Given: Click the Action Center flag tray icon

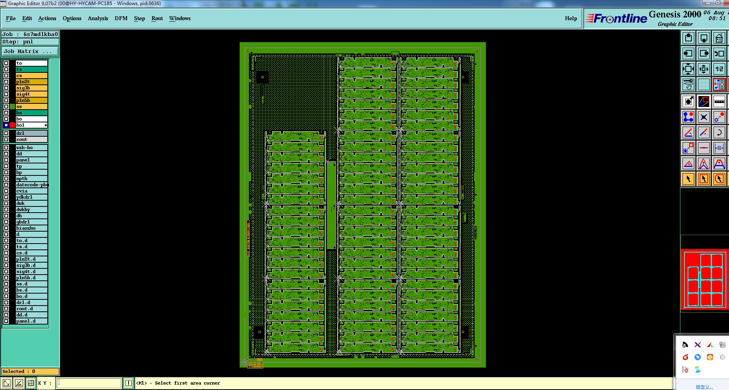Looking at the screenshot, I should tap(685, 369).
